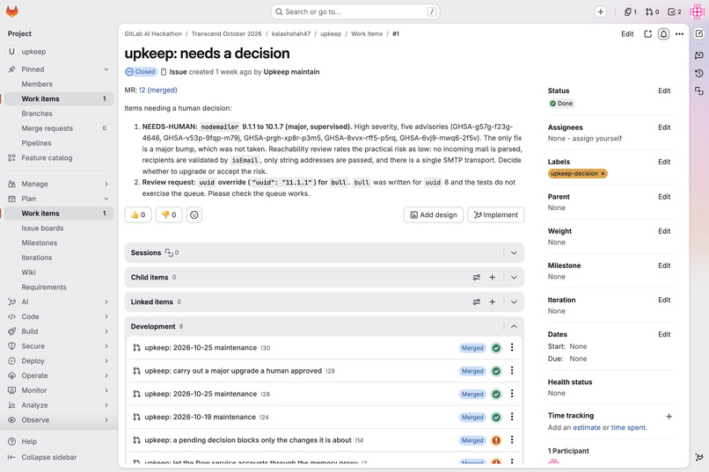The height and width of the screenshot is (472, 709).
Task: Collapse the sidebar
Action: pos(42,457)
